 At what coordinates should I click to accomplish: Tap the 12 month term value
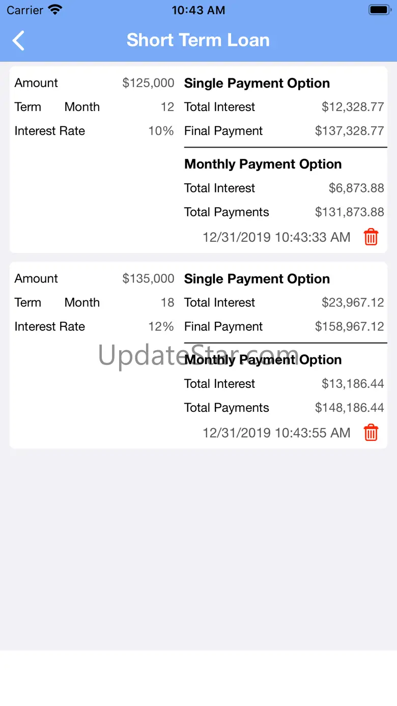tap(167, 107)
